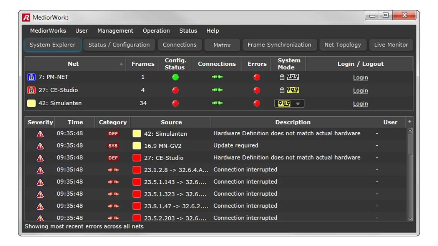Click the interrupted connection icon for 23.5.1.143 row
The width and height of the screenshot is (438, 246).
(x=113, y=182)
